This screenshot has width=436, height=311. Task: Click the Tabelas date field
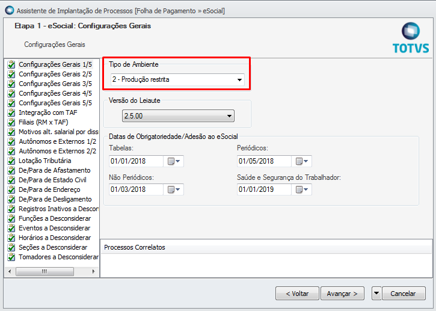136,161
